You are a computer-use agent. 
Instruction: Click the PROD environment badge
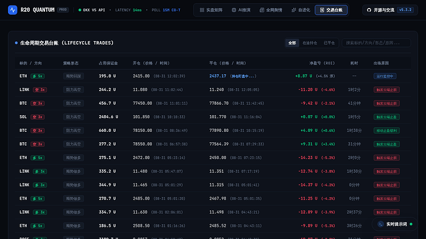coord(63,10)
